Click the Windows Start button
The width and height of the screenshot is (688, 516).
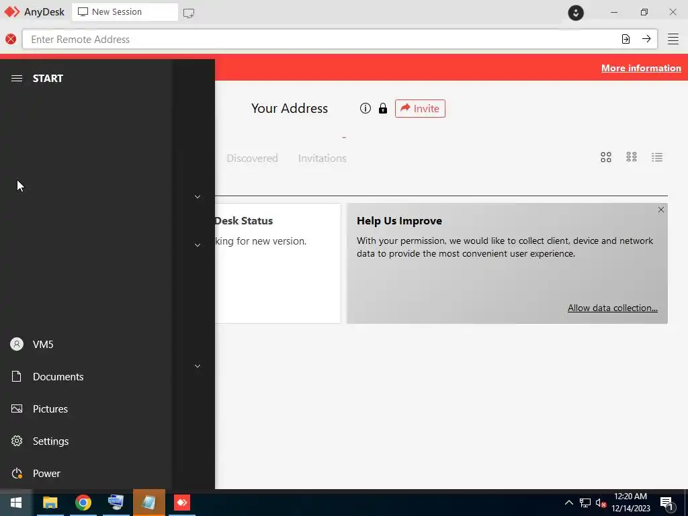point(16,503)
